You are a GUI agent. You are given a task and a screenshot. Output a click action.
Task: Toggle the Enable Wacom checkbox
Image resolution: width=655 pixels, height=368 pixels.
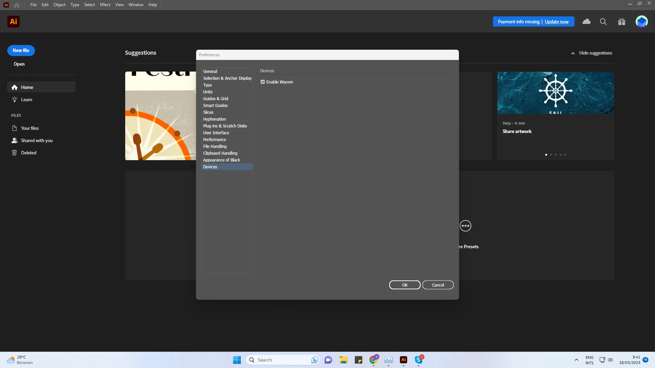click(x=263, y=82)
